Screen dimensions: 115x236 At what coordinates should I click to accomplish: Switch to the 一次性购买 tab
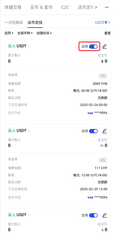click(x=14, y=22)
